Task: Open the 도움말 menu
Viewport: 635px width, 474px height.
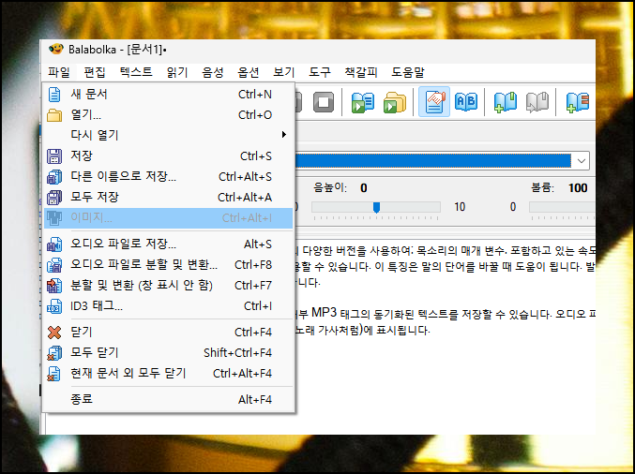Action: point(408,72)
